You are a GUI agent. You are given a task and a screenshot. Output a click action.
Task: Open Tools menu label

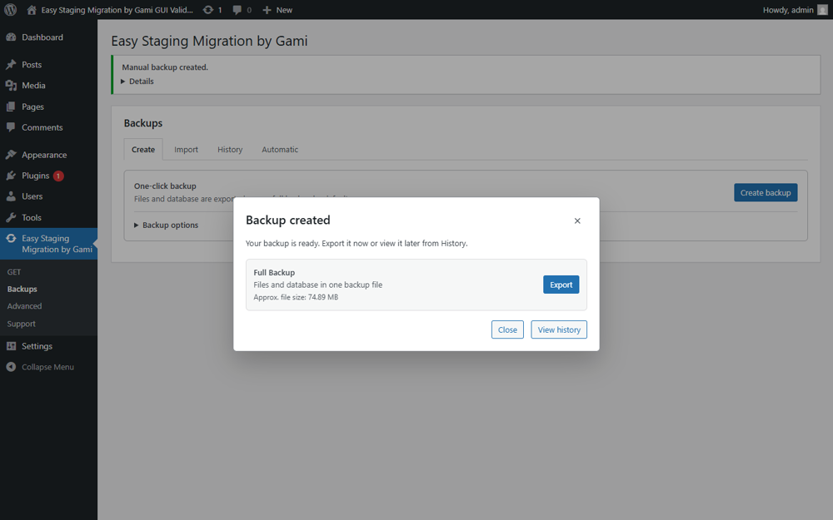click(32, 217)
